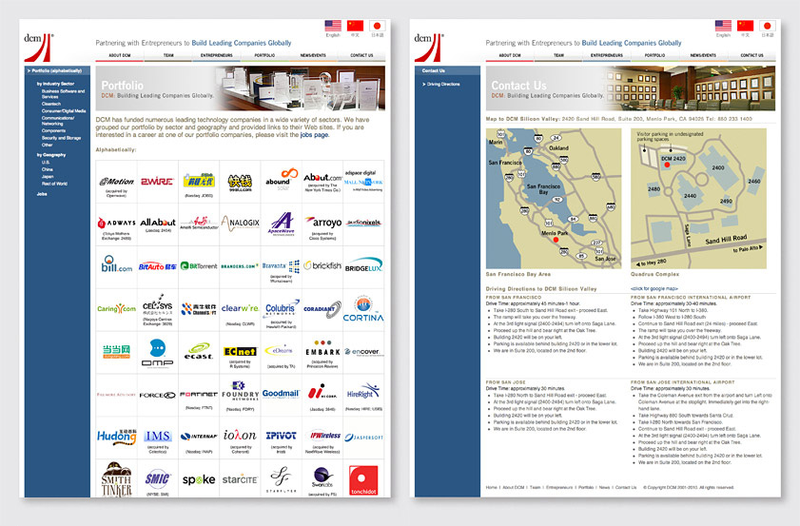Open the brickfish logo
Image resolution: width=800 pixels, height=526 pixels.
[322, 265]
